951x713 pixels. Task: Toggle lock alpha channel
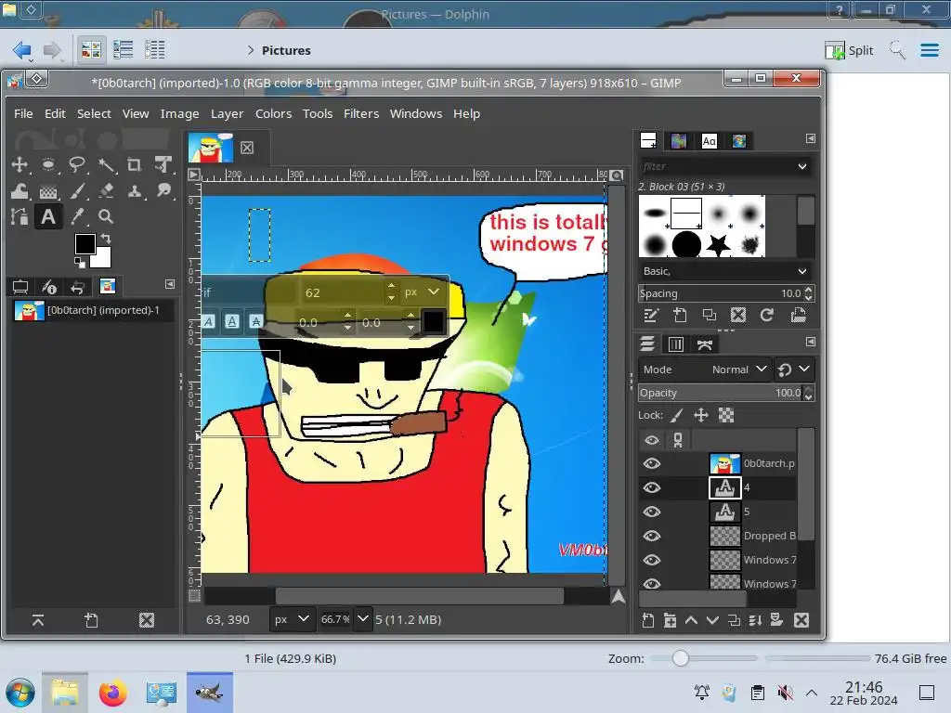coord(726,415)
